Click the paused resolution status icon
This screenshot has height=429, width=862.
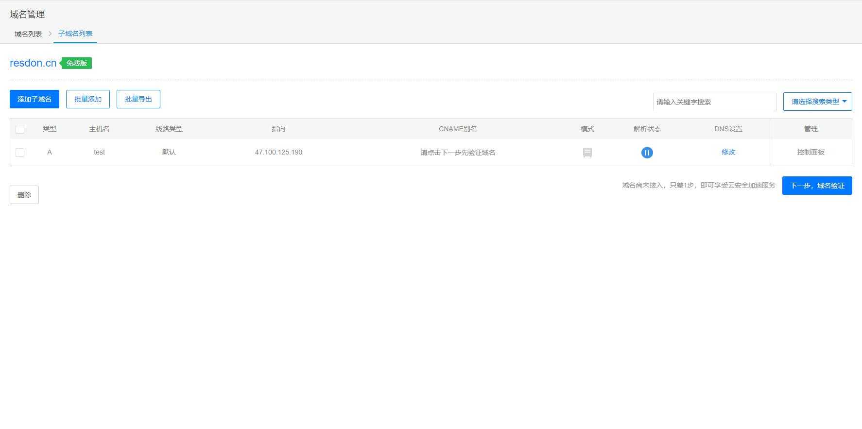(647, 153)
